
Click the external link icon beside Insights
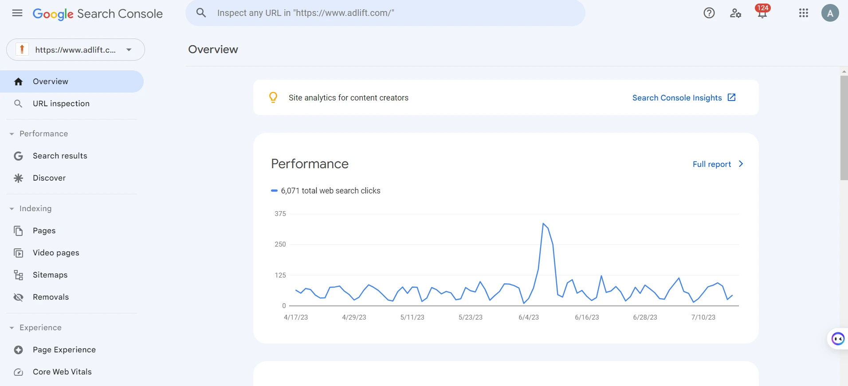[x=731, y=97]
